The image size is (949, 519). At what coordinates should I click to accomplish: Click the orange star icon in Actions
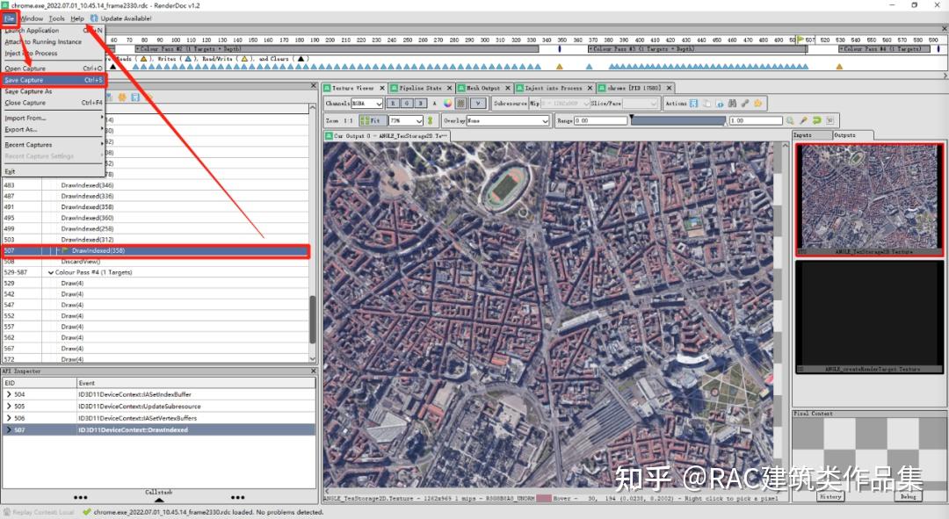click(757, 104)
